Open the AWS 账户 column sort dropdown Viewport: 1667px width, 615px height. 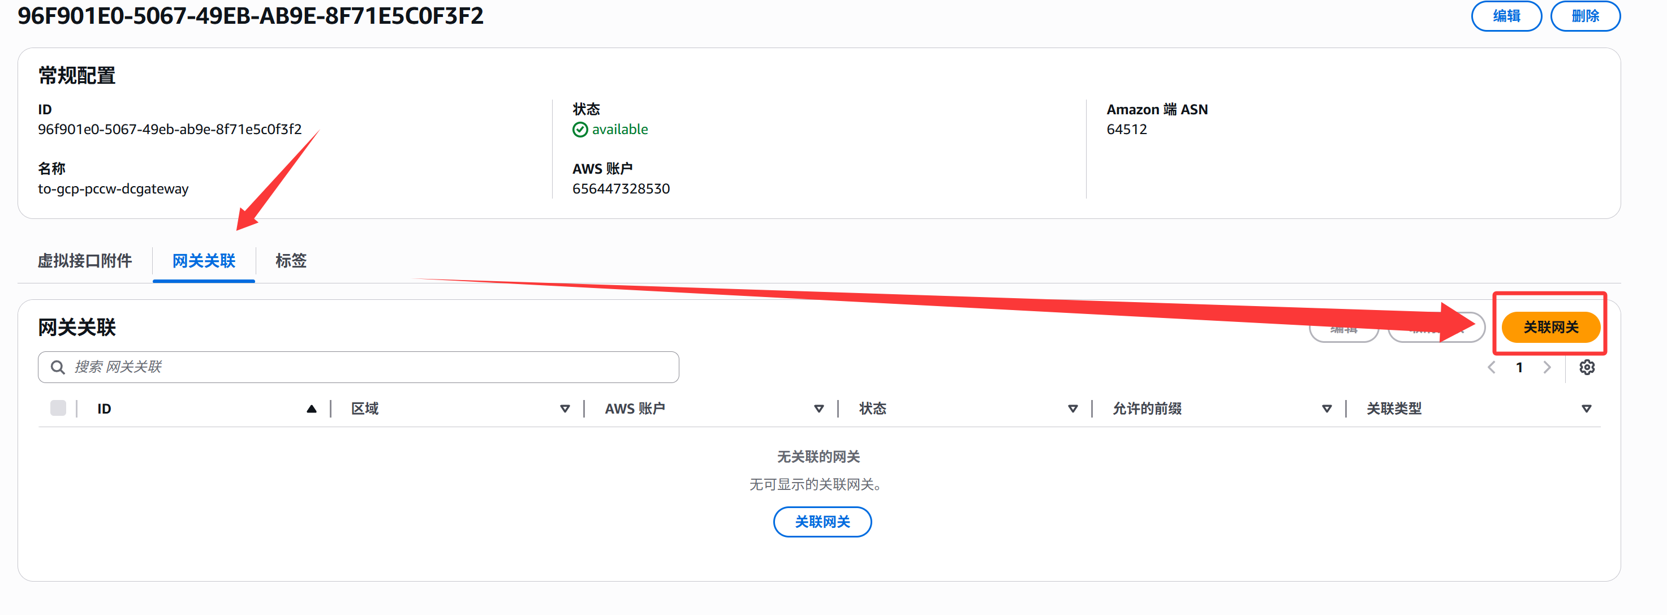pos(819,408)
